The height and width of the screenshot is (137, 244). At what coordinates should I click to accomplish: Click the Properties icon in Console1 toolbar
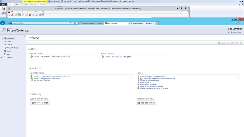pos(33,15)
